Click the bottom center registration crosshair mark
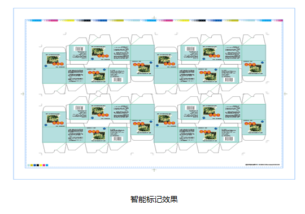305x214 pixels. tap(154, 170)
